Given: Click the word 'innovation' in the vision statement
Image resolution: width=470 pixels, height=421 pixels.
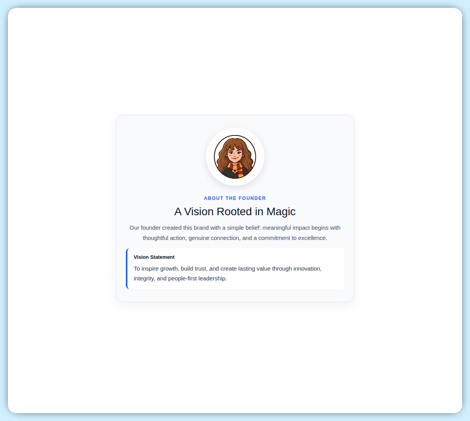Looking at the screenshot, I should coord(307,269).
